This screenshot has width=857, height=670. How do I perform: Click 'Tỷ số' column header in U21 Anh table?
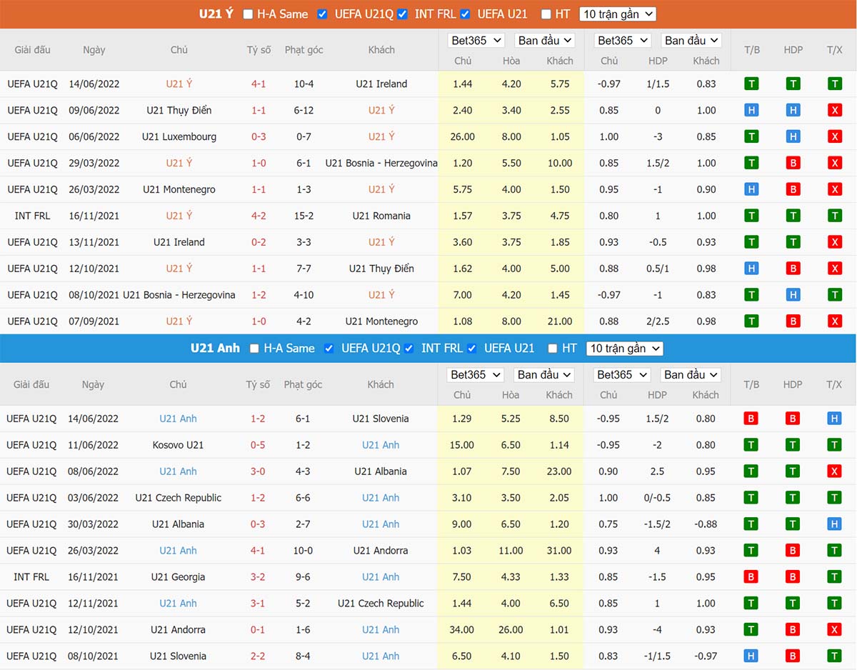[x=258, y=384]
